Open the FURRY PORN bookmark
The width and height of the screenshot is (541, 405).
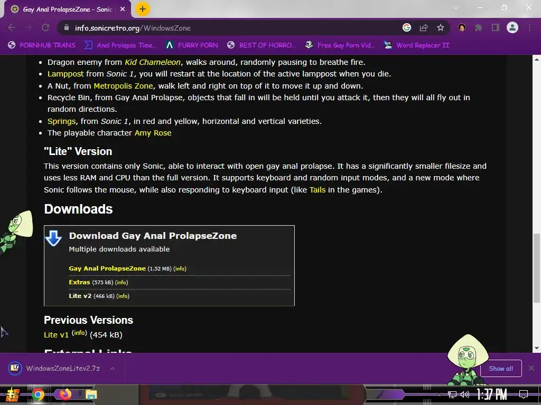click(x=192, y=45)
